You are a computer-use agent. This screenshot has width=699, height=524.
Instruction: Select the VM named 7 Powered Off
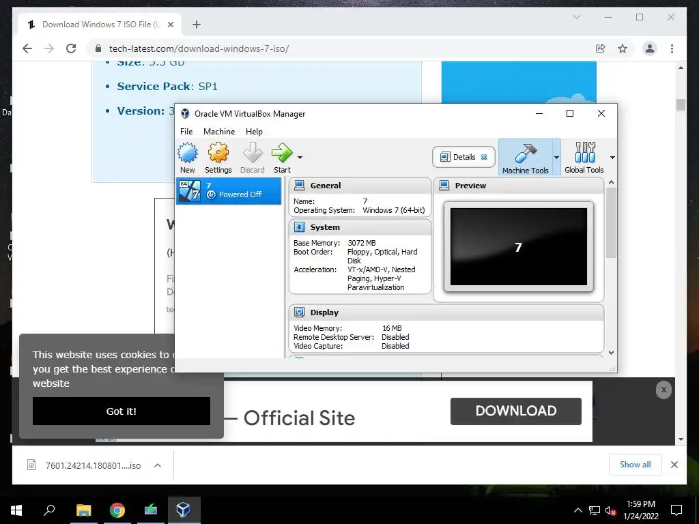tap(229, 191)
